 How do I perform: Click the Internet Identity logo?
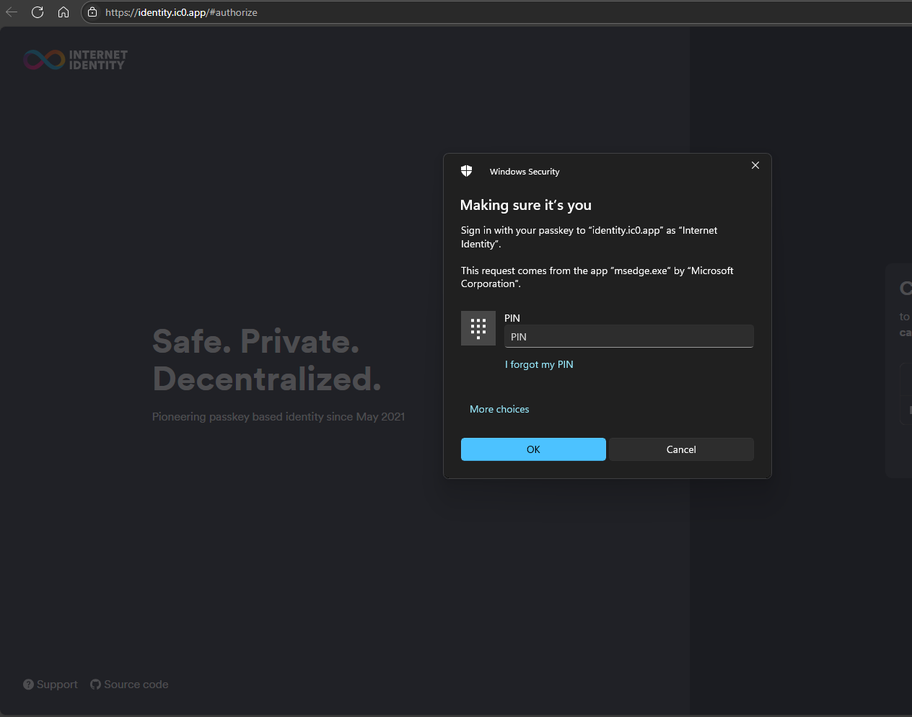(x=76, y=59)
